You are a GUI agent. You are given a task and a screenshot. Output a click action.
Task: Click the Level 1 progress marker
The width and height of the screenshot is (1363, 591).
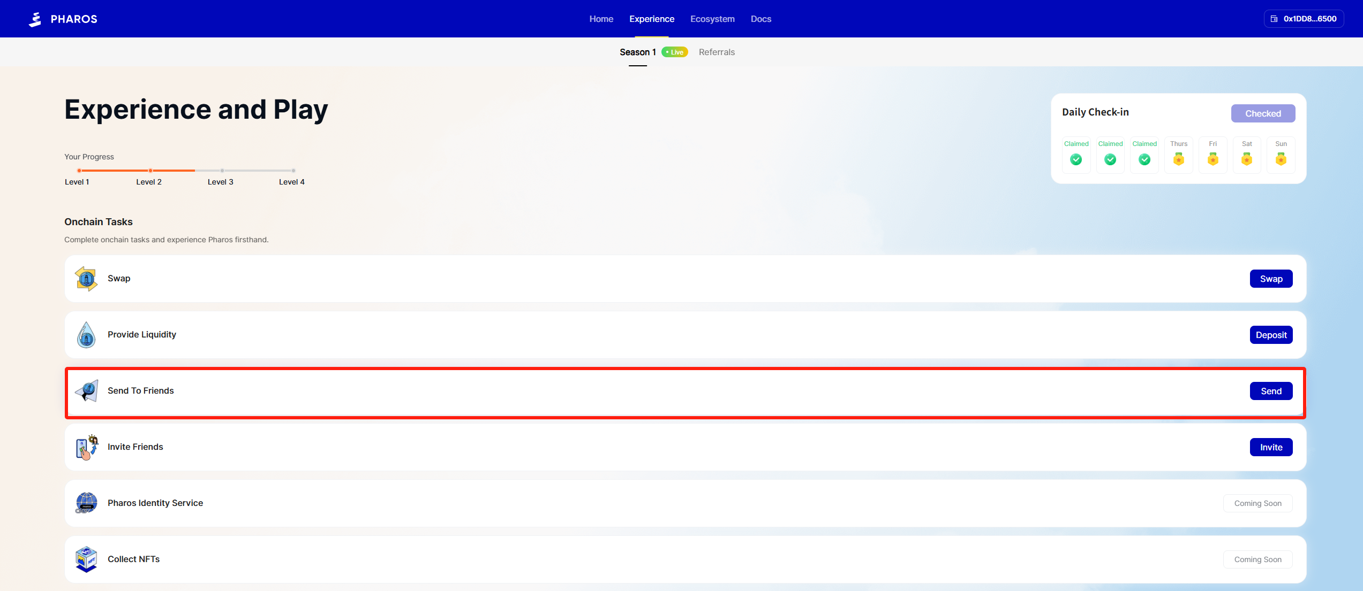79,171
